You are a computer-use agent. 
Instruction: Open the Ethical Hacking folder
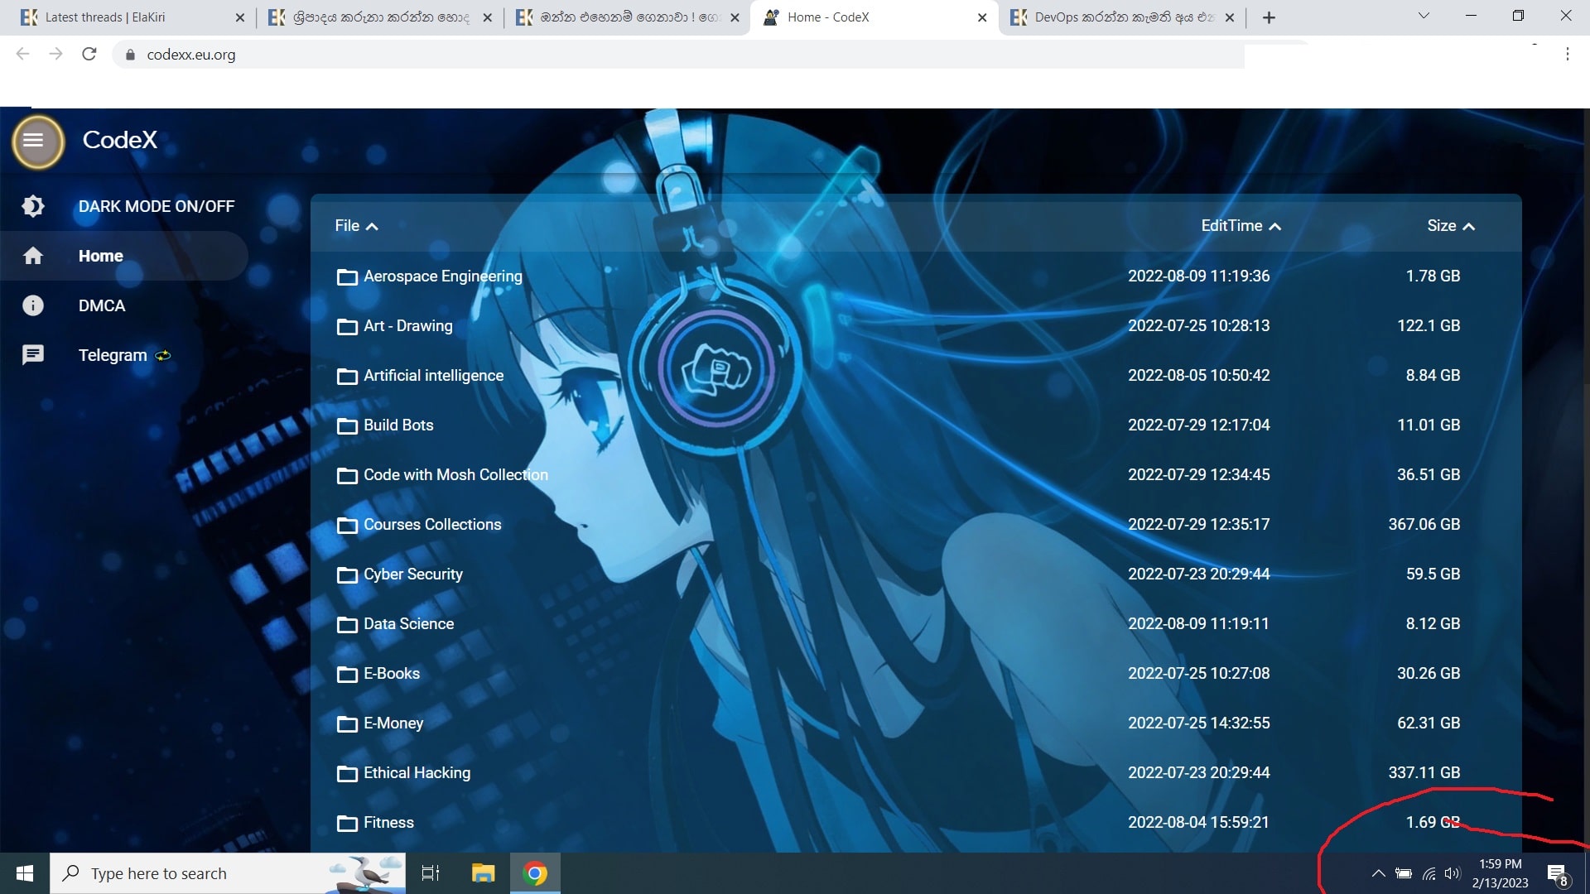[x=417, y=773]
